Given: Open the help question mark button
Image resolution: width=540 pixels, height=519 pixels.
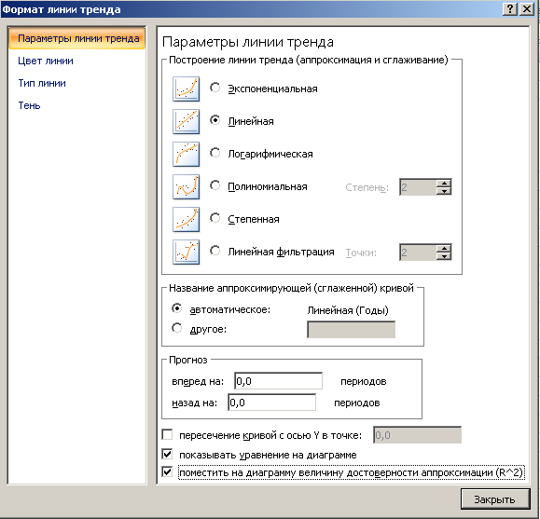Looking at the screenshot, I should [x=510, y=9].
